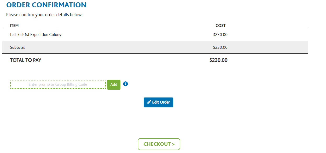326x153 pixels.
Task: Click the 'Please confirm your order details' text
Action: click(44, 15)
